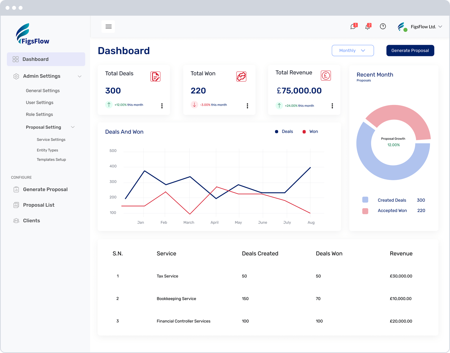450x353 pixels.
Task: Click the Service column header
Action: tap(166, 253)
